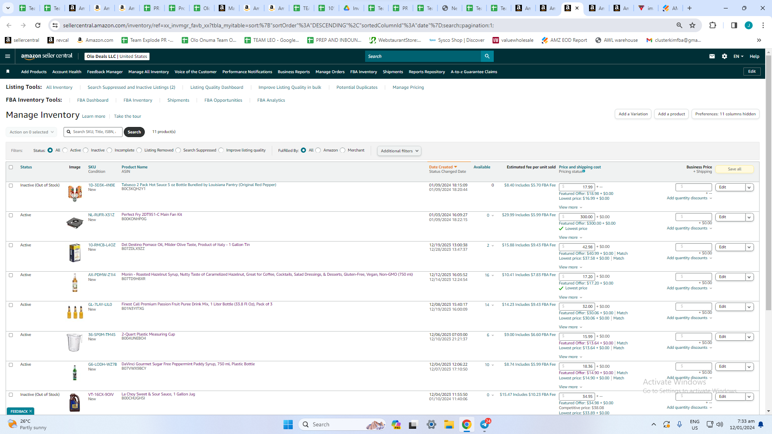Open the messages envelope icon
The width and height of the screenshot is (772, 434).
click(712, 56)
